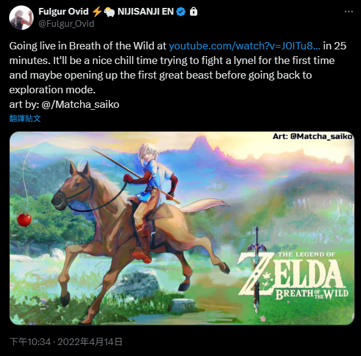Click the 翻譯貼文 translate post link
Image resolution: width=361 pixels, height=356 pixels.
[25, 118]
